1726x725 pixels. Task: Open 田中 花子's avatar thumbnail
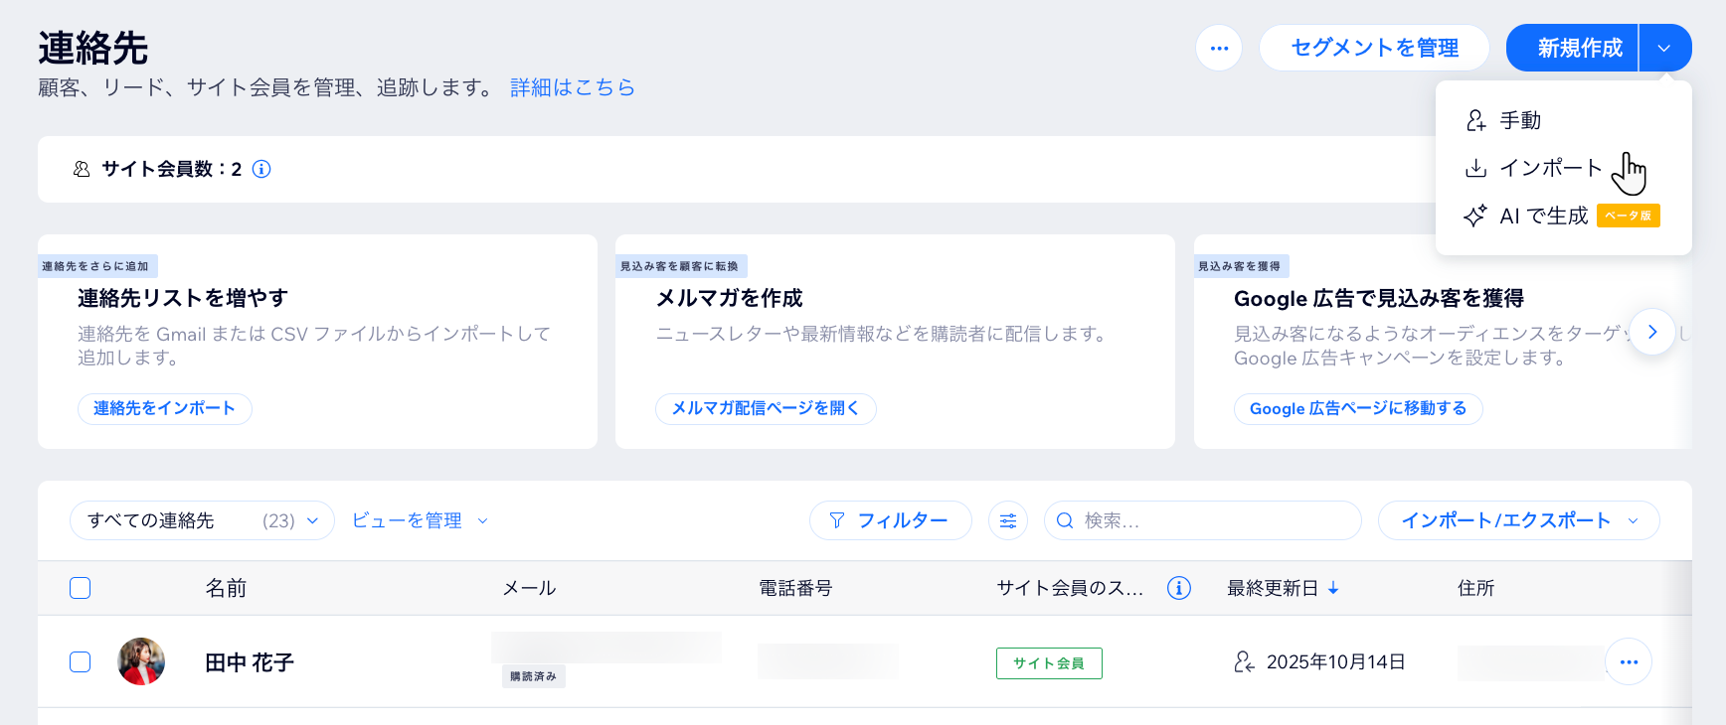(141, 661)
